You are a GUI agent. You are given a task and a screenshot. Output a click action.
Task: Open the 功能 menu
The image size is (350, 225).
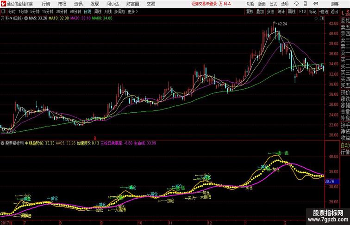pyautogui.click(x=250, y=4)
